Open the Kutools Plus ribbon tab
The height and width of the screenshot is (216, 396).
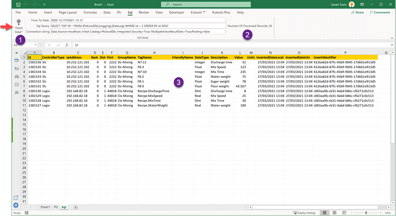(x=221, y=12)
